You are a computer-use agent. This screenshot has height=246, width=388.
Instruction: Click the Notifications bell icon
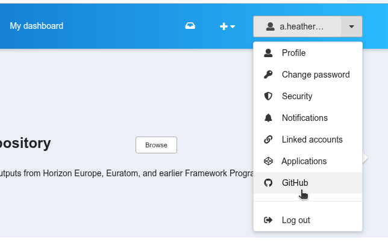(269, 118)
